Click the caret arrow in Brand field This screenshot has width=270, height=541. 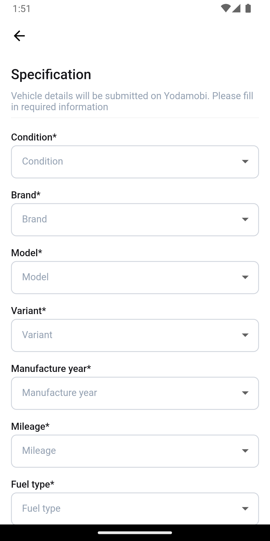(245, 219)
